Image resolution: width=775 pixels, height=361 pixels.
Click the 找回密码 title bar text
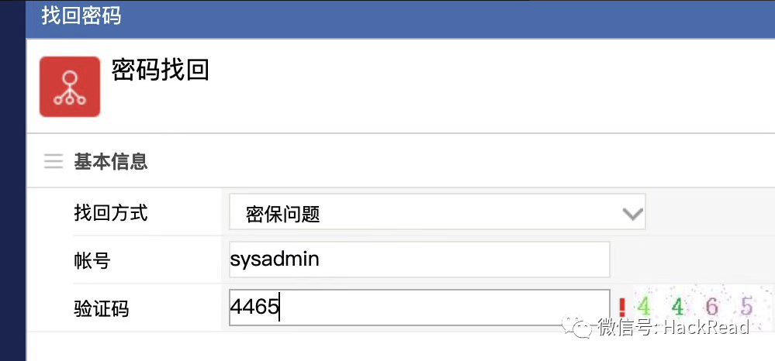(x=81, y=15)
